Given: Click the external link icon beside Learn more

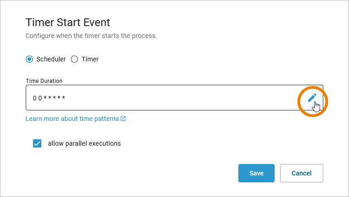Looking at the screenshot, I should coord(123,119).
